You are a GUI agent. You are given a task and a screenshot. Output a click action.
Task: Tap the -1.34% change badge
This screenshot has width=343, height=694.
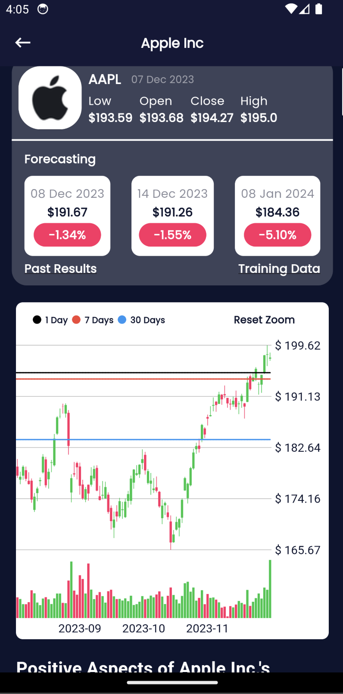[67, 235]
